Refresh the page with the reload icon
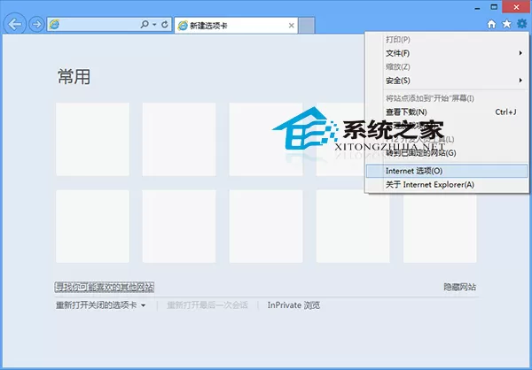The height and width of the screenshot is (370, 532). [x=165, y=25]
